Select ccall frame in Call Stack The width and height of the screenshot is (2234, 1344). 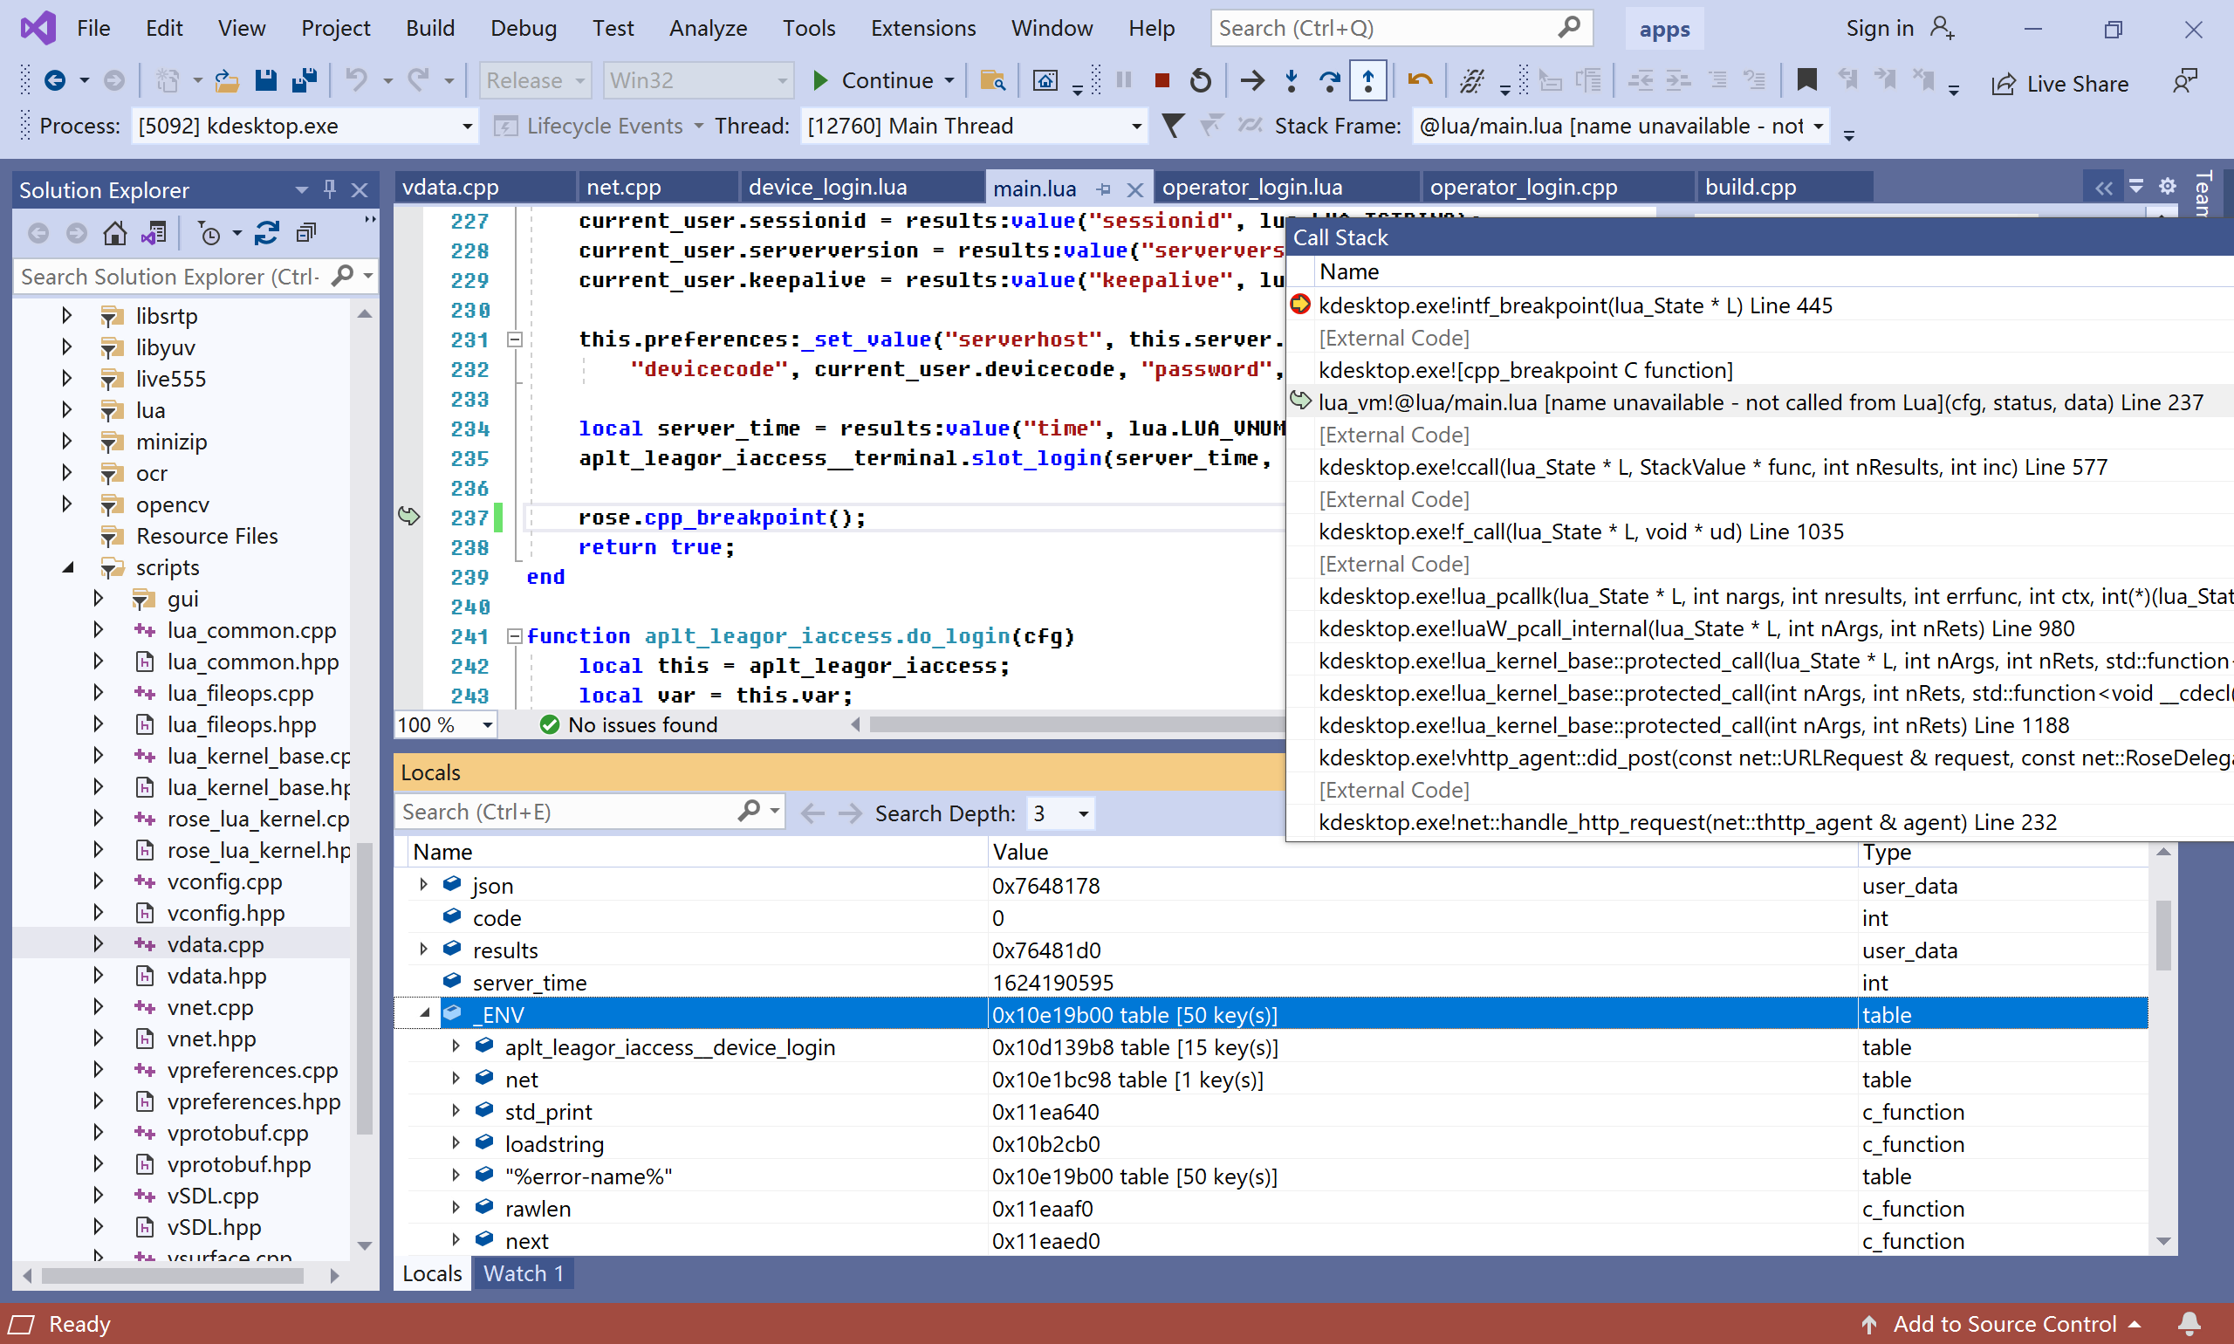pos(1712,466)
